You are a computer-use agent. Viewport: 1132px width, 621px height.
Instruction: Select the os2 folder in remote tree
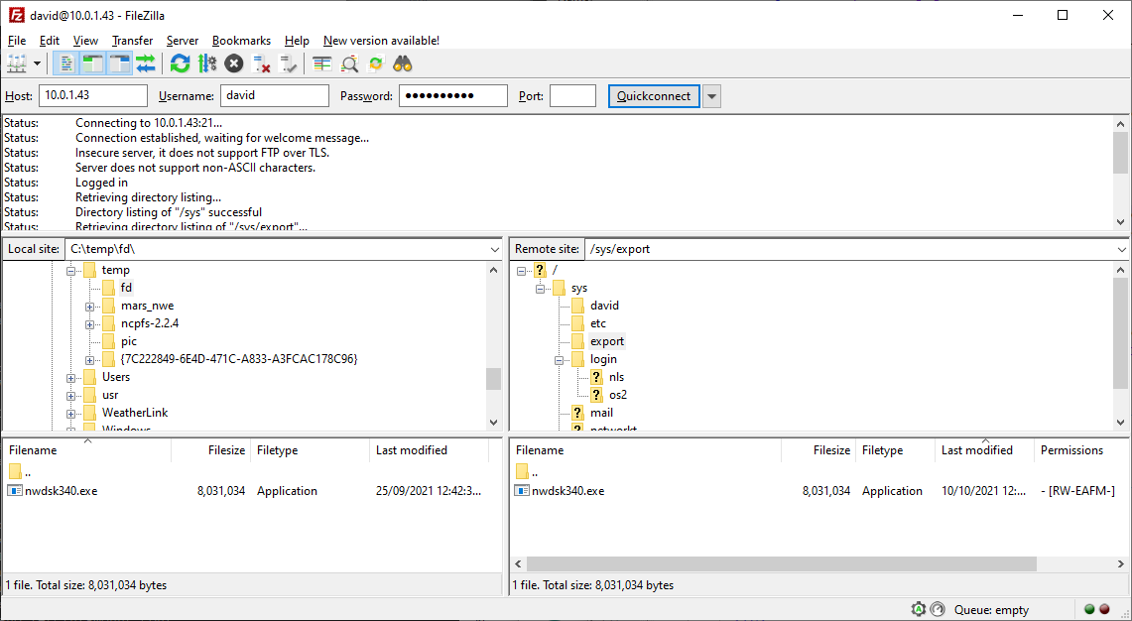pyautogui.click(x=618, y=395)
